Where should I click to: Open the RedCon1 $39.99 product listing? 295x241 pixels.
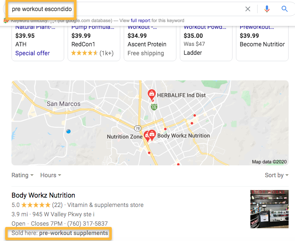94,43
